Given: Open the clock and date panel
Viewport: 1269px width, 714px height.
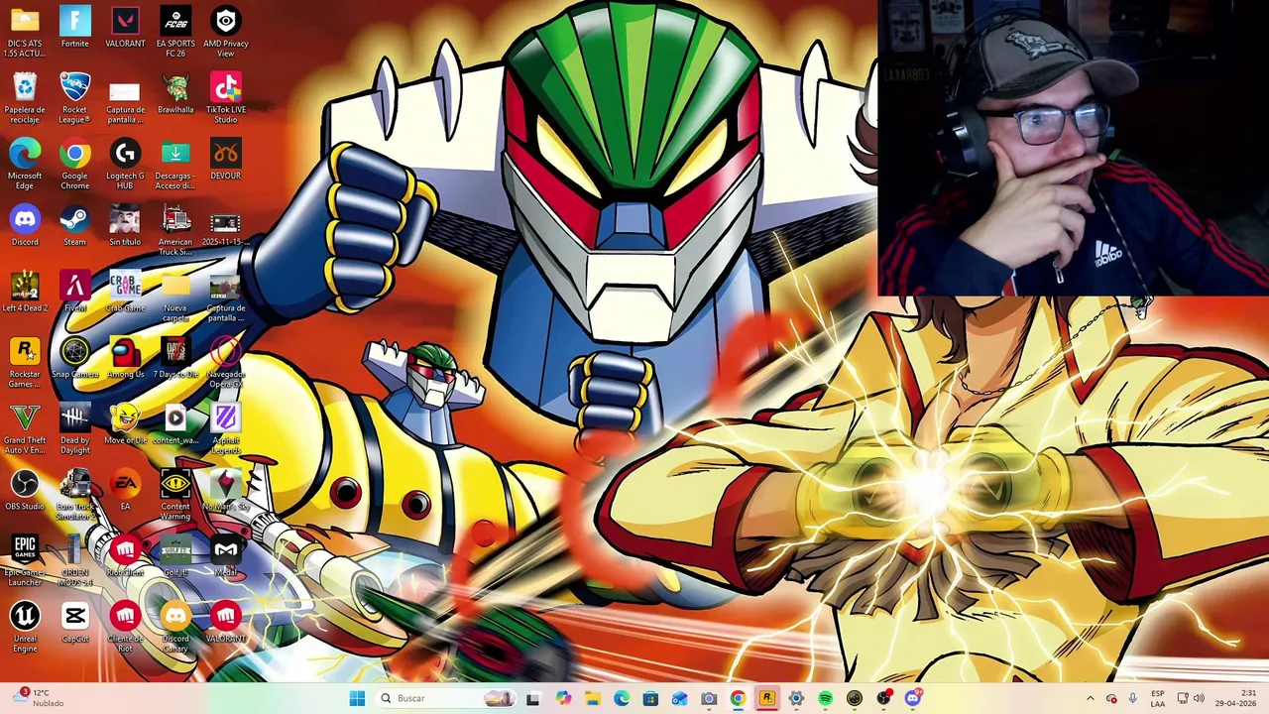Looking at the screenshot, I should (x=1236, y=698).
